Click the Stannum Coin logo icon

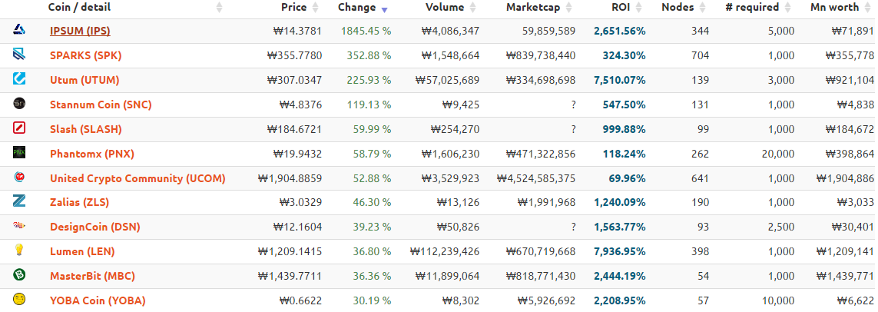point(19,104)
